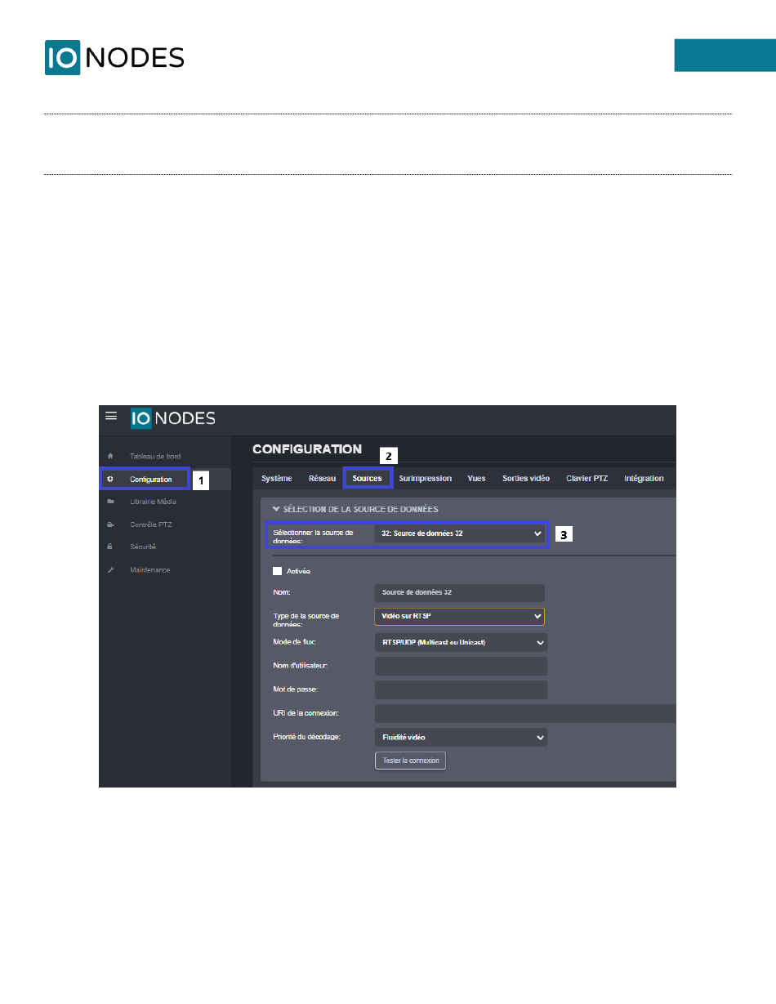Open the Priorité du décodage dropdown
The width and height of the screenshot is (776, 1004).
click(x=461, y=737)
